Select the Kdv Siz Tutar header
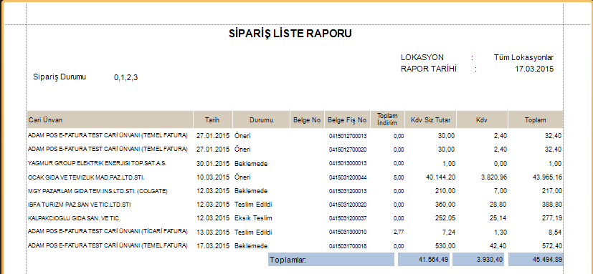The width and height of the screenshot is (593, 274). click(x=430, y=120)
